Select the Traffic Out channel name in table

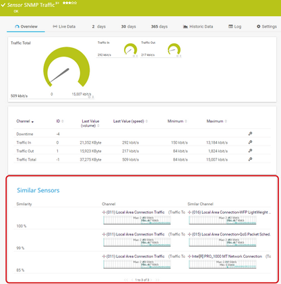[x=25, y=151]
